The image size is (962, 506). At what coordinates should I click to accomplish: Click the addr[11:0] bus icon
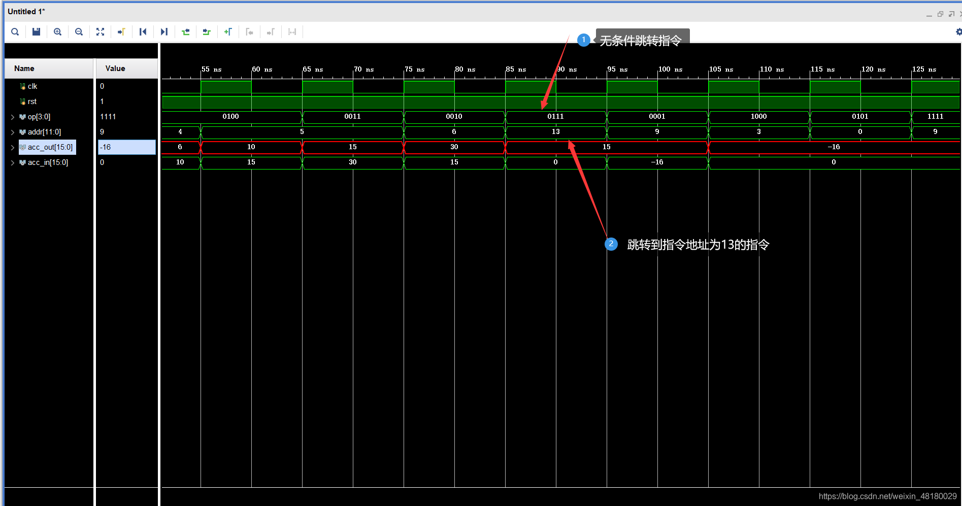pyautogui.click(x=22, y=132)
